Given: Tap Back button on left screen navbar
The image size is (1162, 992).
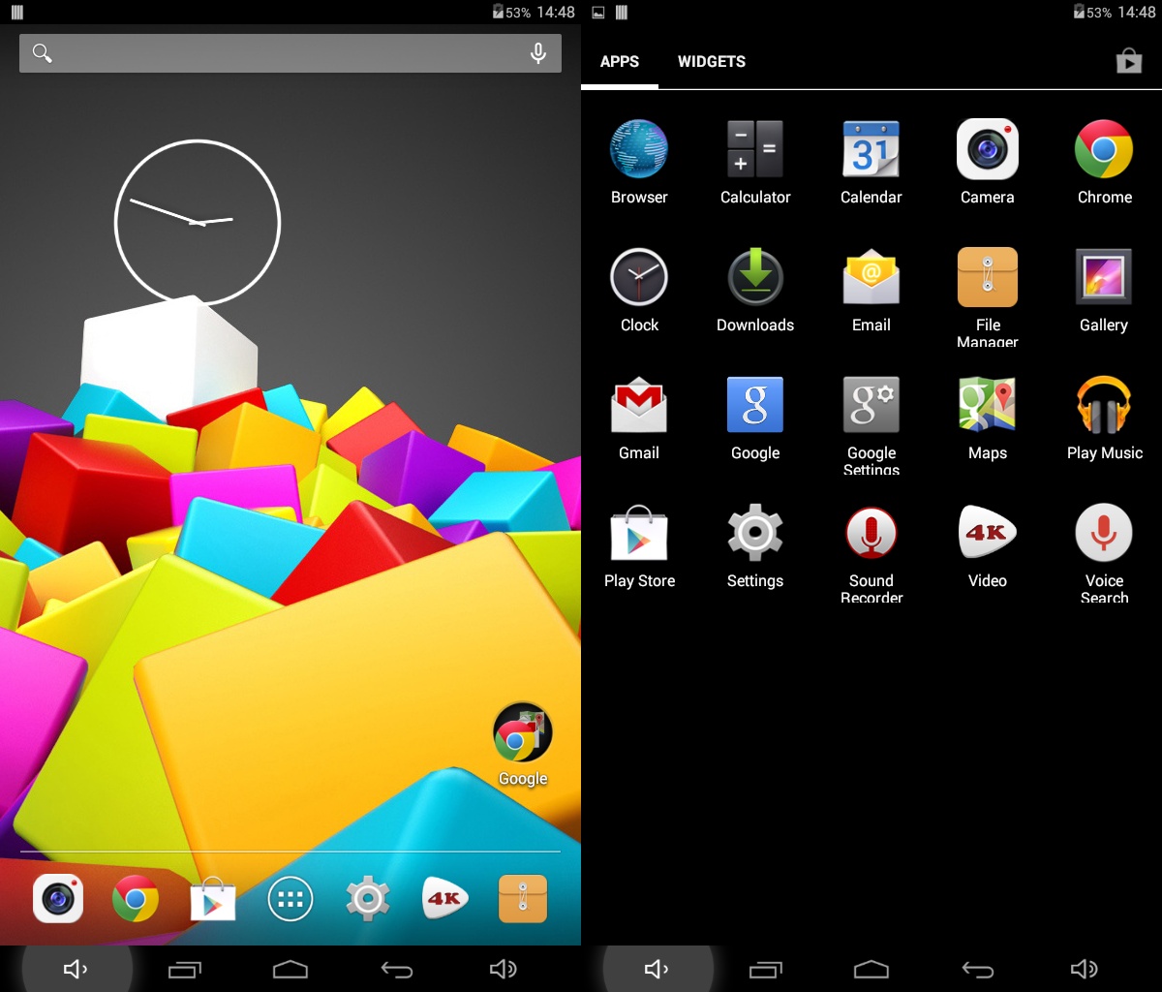Looking at the screenshot, I should pyautogui.click(x=397, y=969).
